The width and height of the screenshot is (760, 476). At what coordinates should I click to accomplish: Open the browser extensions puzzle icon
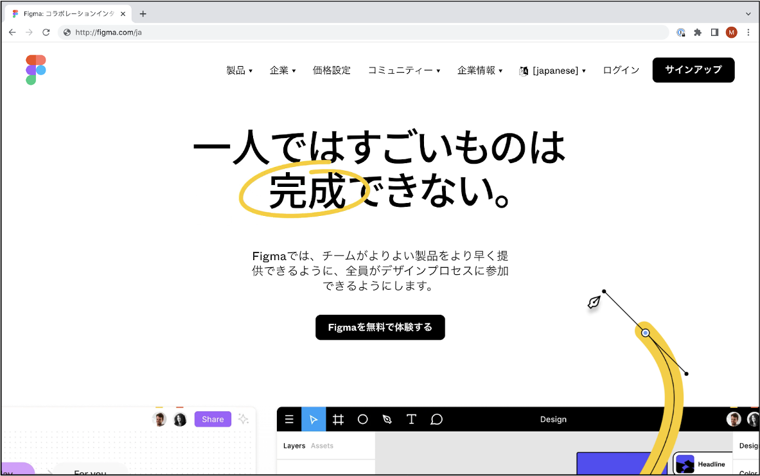coord(698,32)
